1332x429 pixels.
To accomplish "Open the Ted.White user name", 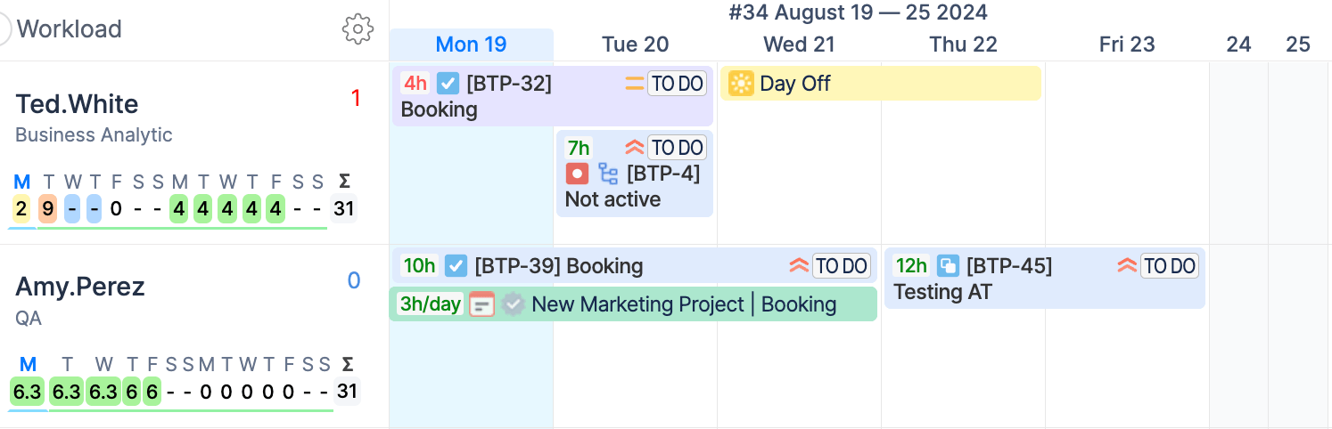I will (77, 104).
